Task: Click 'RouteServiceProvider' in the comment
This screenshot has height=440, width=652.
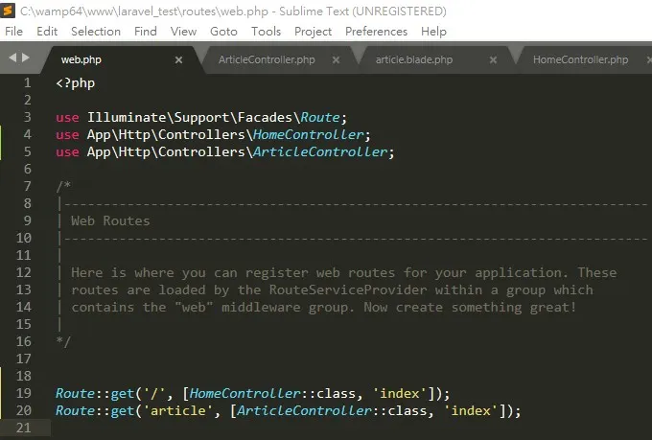Action: point(348,289)
